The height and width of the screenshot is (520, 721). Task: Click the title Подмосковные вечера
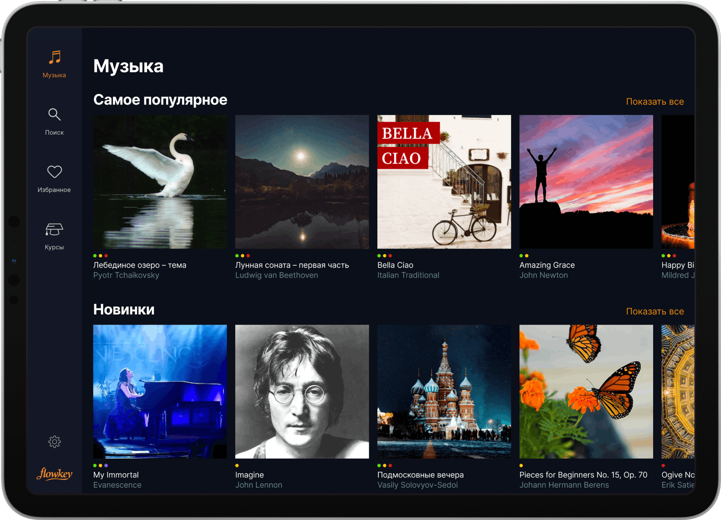coord(420,475)
